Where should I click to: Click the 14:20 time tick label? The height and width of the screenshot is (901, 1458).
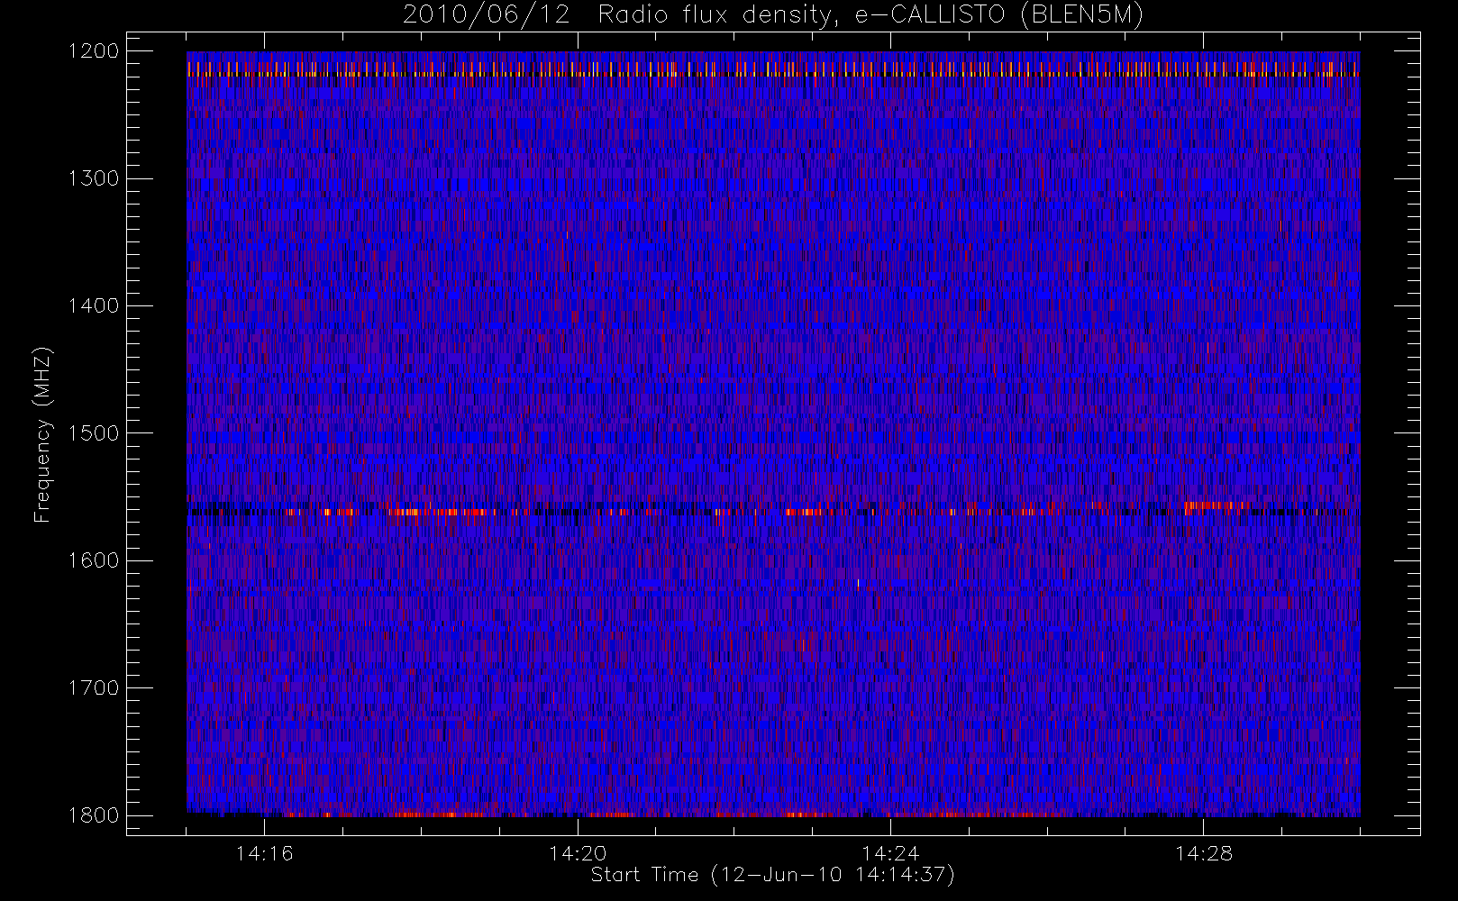click(x=578, y=853)
